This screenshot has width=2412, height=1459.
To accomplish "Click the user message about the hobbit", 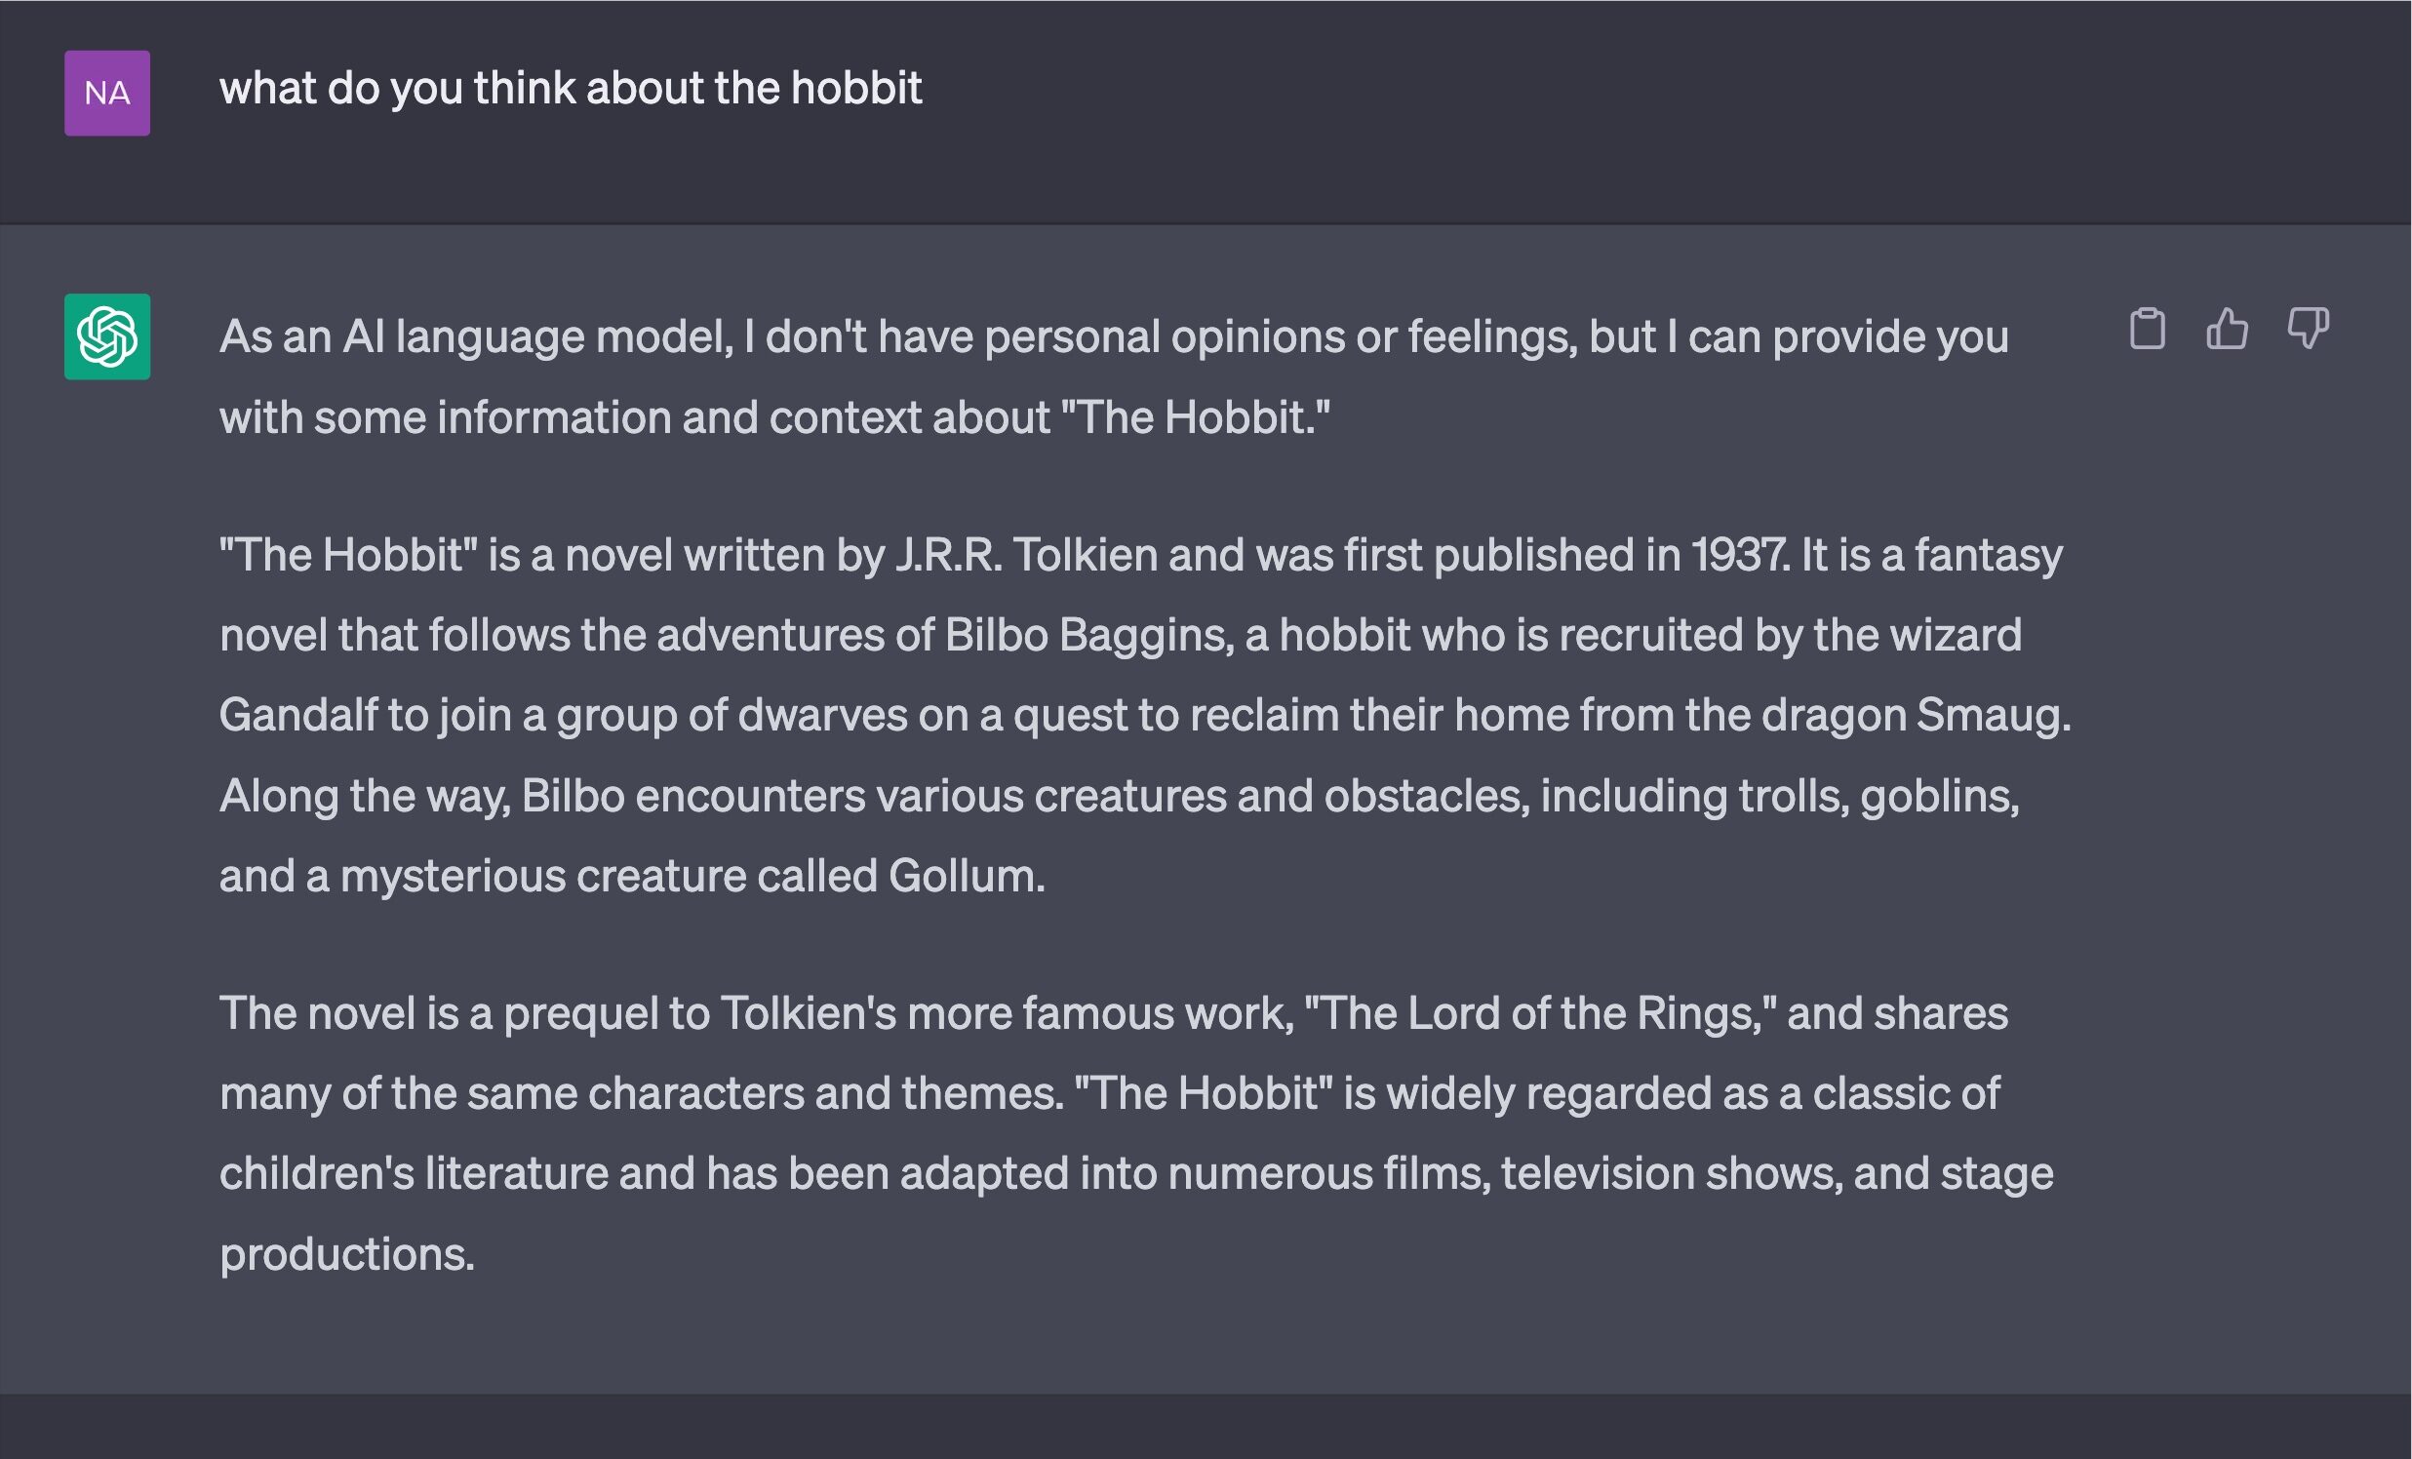I will (x=571, y=88).
